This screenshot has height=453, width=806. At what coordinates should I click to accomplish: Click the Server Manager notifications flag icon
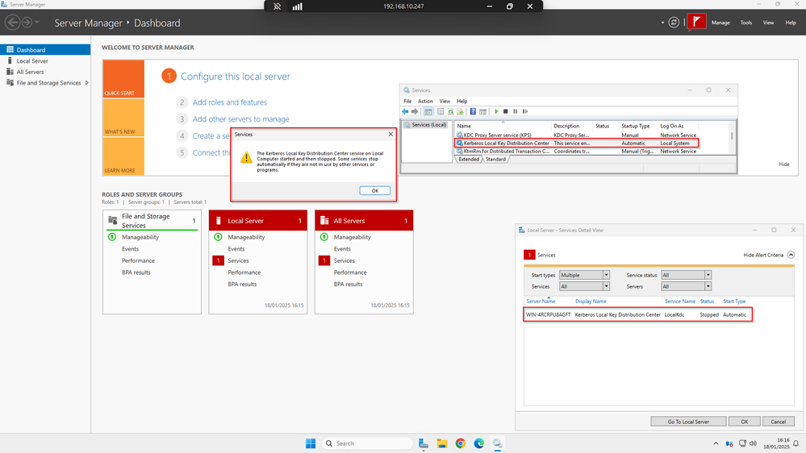tap(696, 22)
